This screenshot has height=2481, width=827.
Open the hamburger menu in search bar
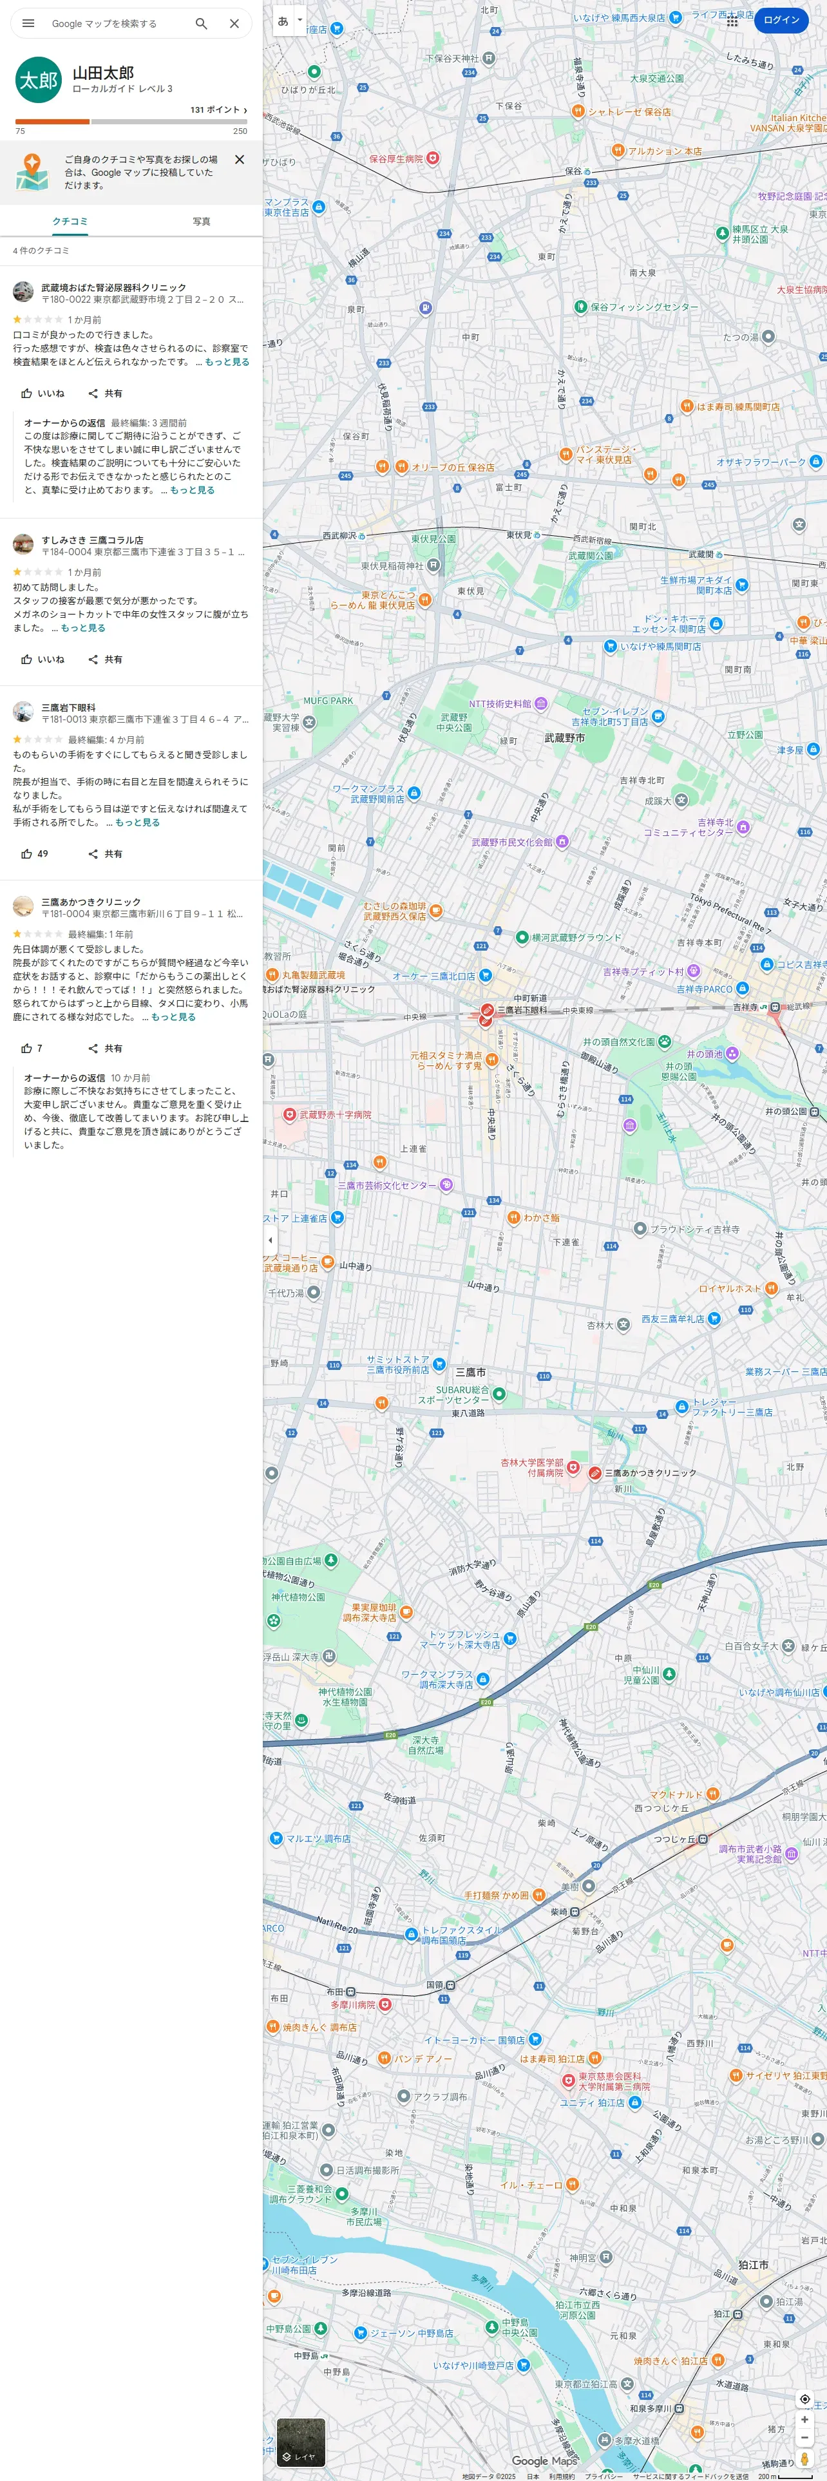tap(28, 23)
